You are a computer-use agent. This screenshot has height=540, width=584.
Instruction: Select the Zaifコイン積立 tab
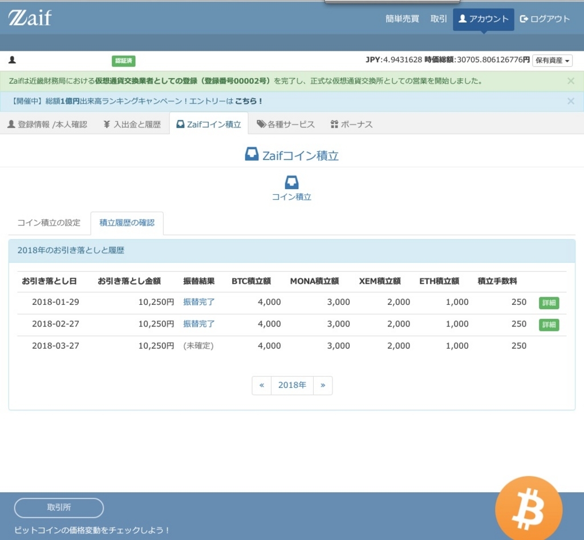click(209, 124)
